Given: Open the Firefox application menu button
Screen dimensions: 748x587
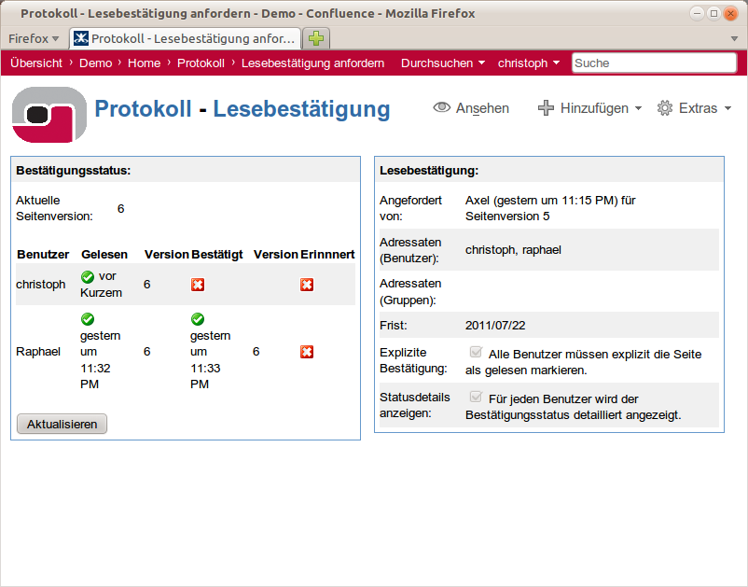Looking at the screenshot, I should [x=34, y=38].
